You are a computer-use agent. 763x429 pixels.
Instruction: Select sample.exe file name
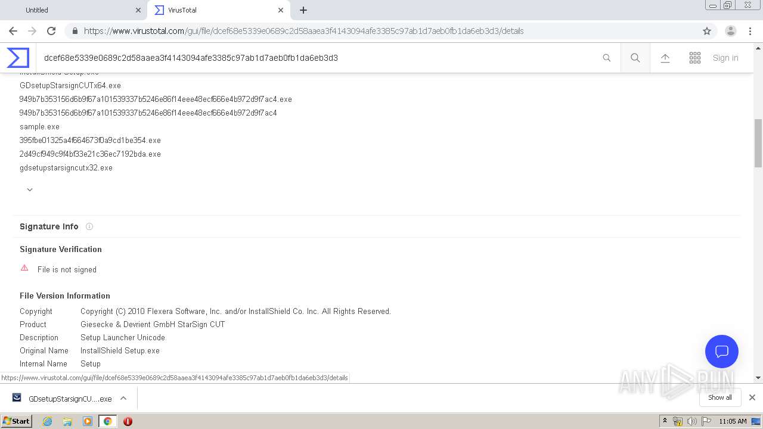[39, 126]
